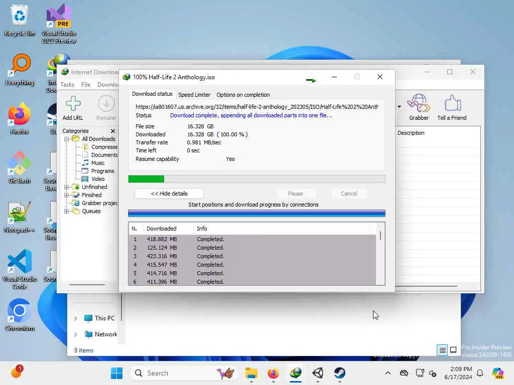Click the Tell a Friend icon
Screen dimensions: 514x385
pyautogui.click(x=452, y=107)
